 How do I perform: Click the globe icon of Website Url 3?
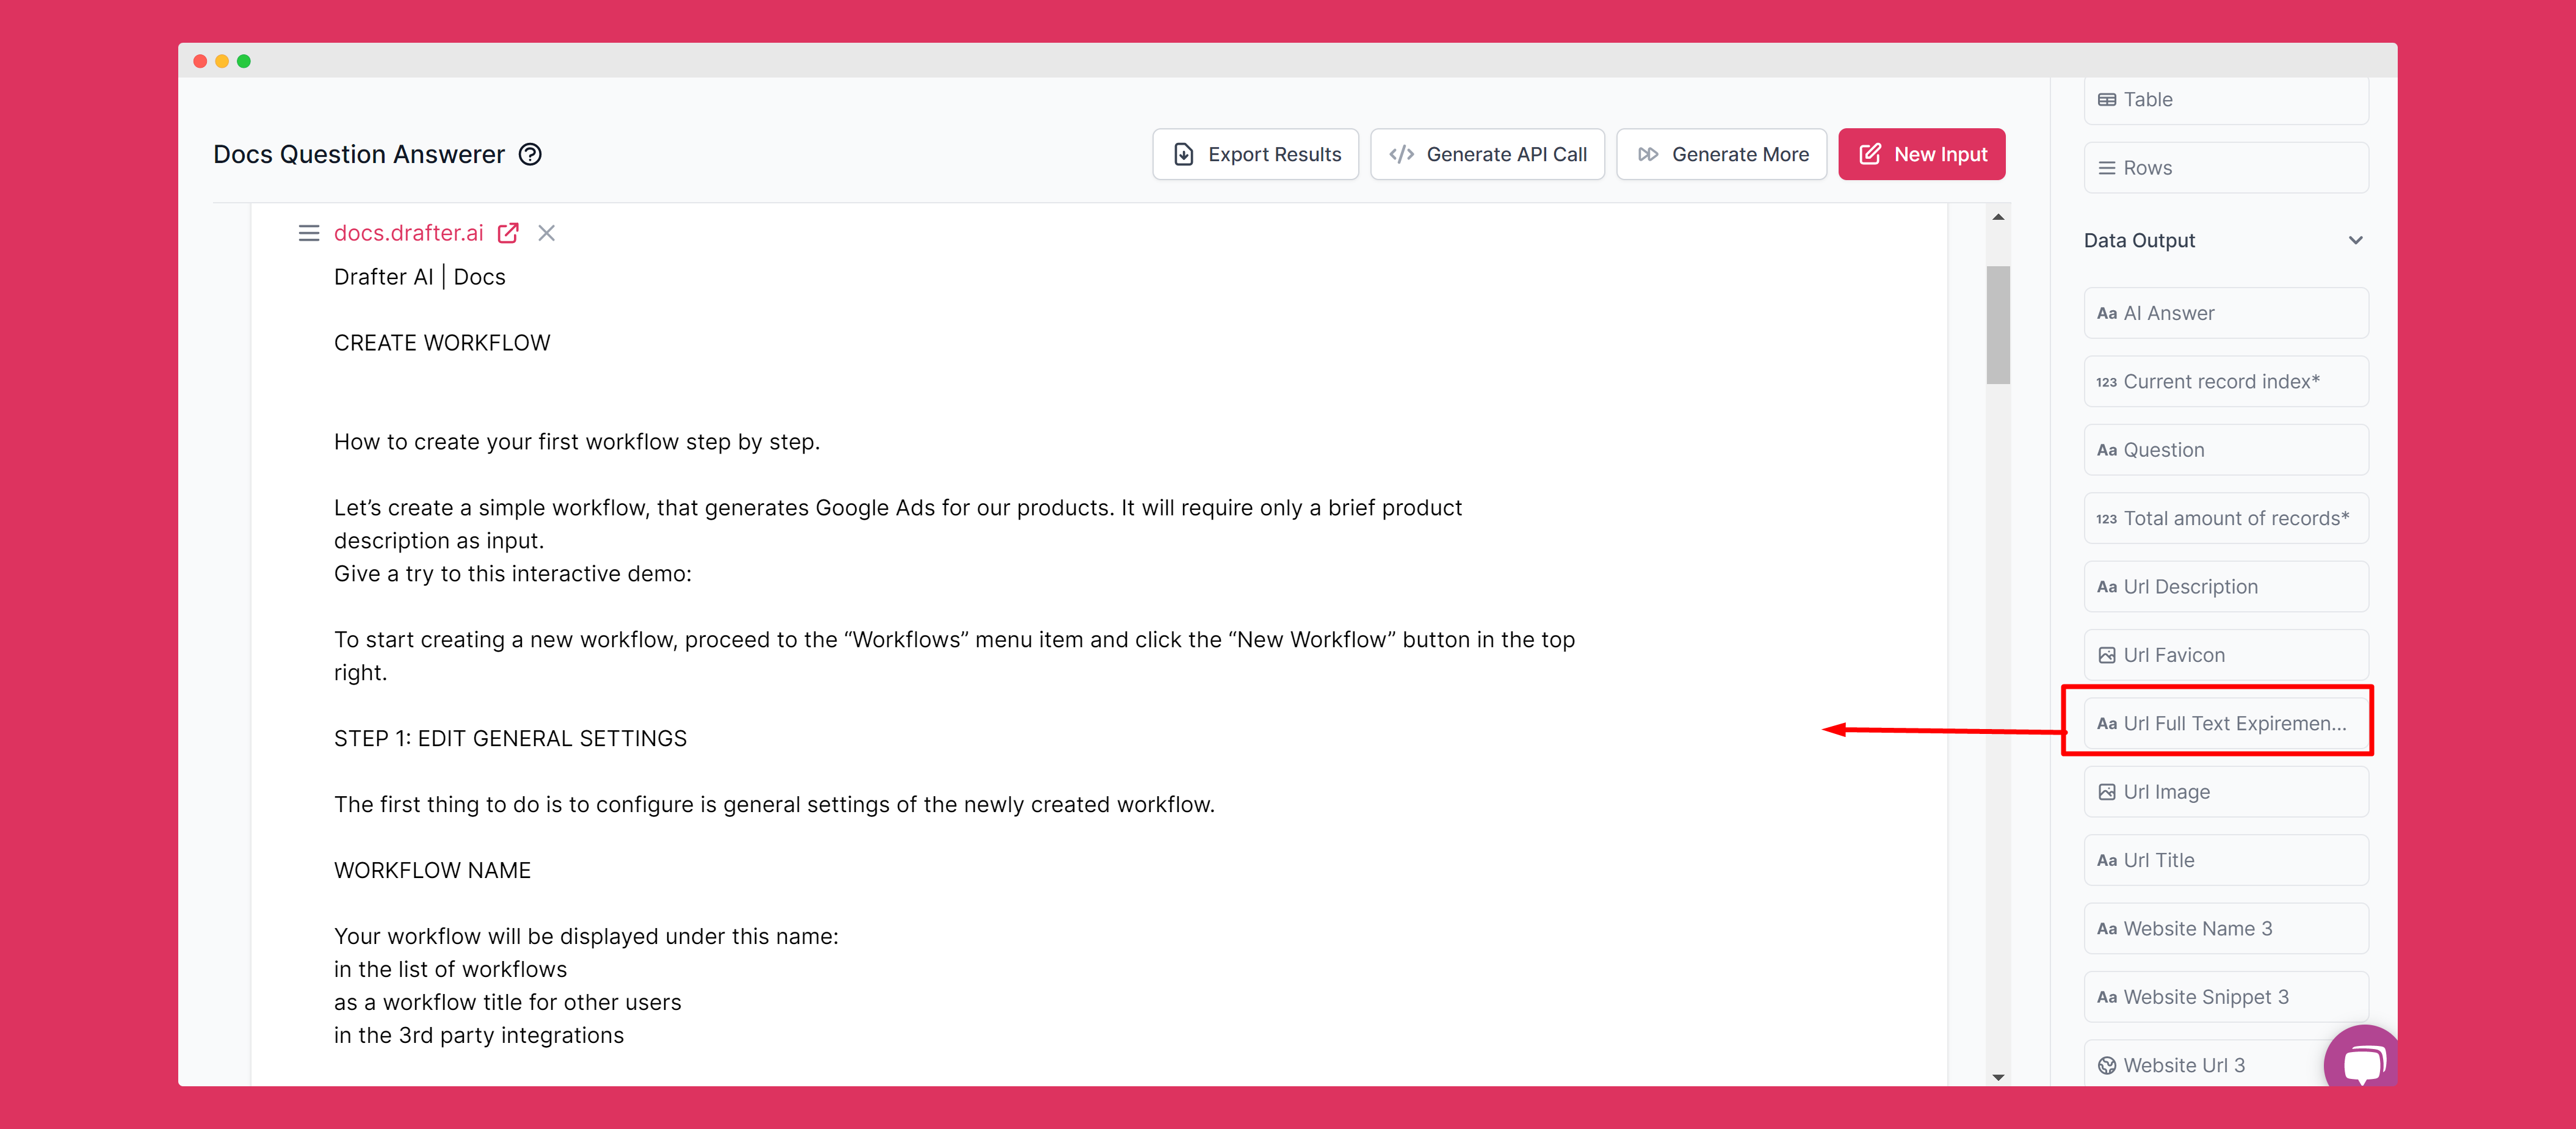[2106, 1065]
